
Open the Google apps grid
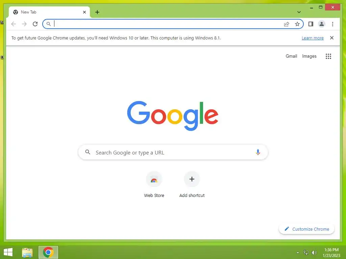click(328, 56)
